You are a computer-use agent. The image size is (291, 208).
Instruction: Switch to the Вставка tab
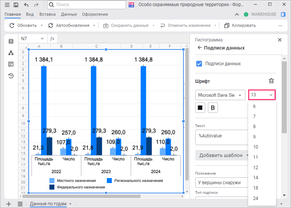(x=47, y=14)
